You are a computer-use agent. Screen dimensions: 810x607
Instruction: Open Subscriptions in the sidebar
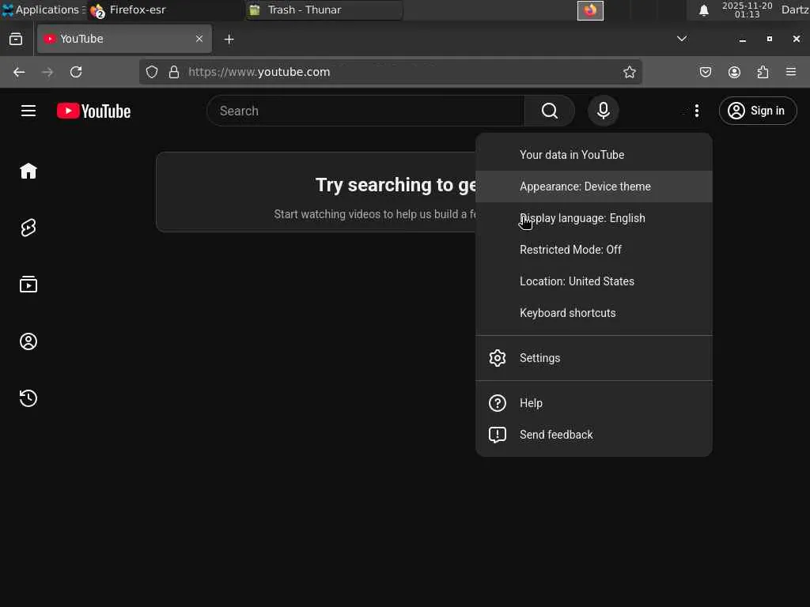click(x=28, y=285)
